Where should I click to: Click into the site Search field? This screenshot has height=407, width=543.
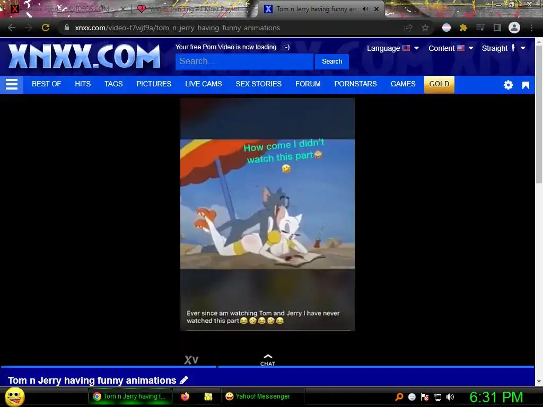[244, 61]
